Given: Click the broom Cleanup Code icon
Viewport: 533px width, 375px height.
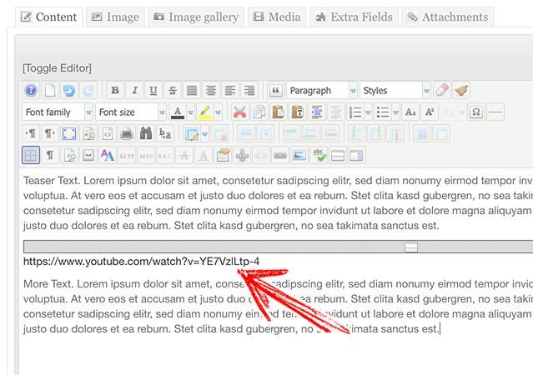Looking at the screenshot, I should pos(461,90).
